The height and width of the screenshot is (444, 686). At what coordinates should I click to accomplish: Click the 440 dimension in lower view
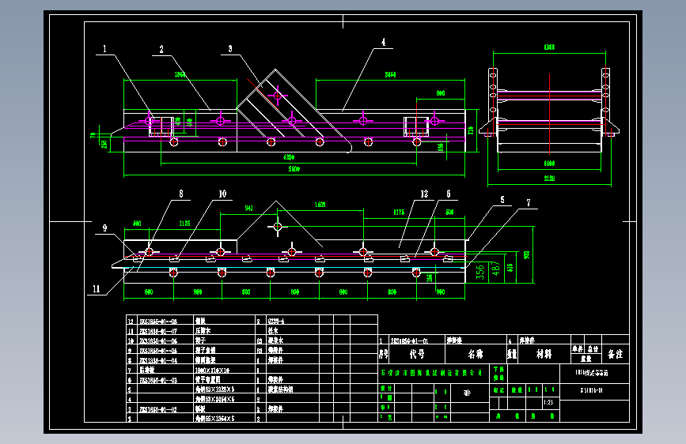tap(137, 224)
